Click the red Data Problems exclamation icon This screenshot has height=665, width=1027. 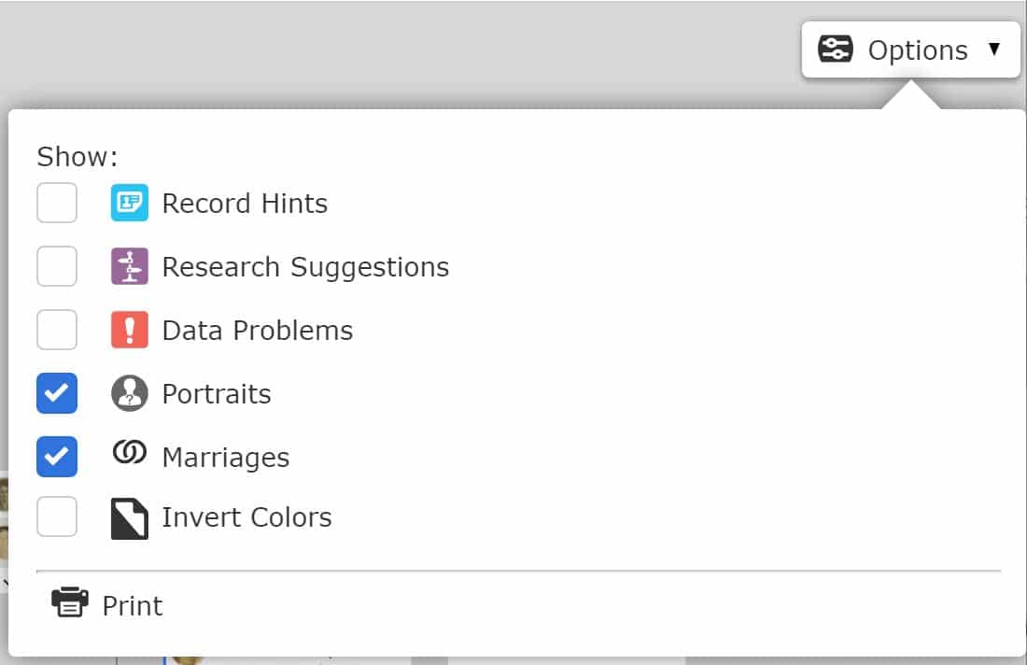coord(130,330)
